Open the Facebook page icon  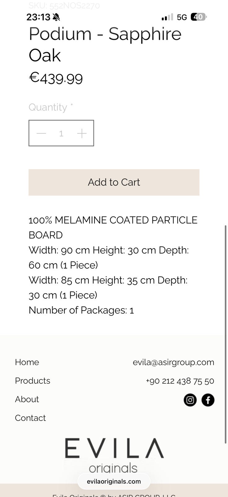208,400
